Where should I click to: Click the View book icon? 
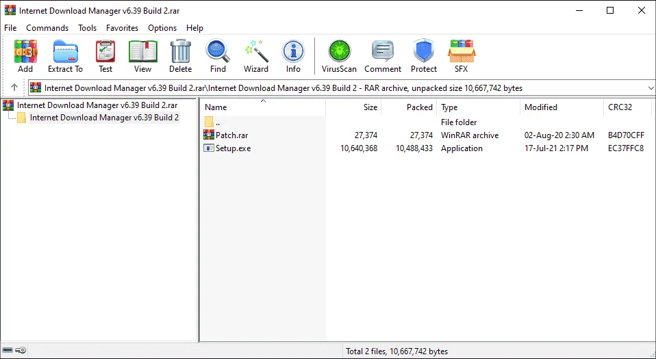(x=142, y=51)
